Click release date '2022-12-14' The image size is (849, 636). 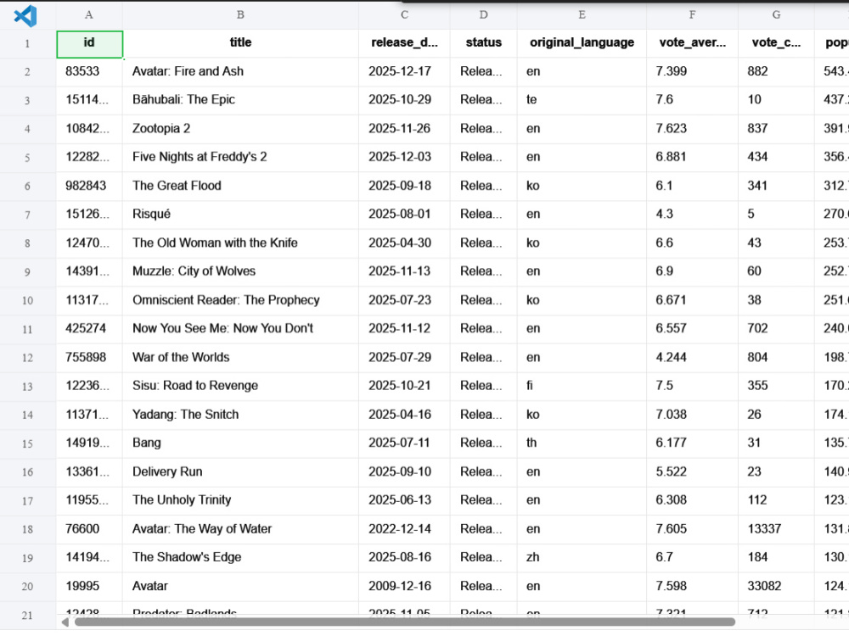coord(404,529)
